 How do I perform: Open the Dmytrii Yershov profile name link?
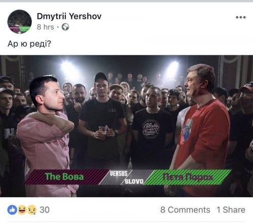69,16
